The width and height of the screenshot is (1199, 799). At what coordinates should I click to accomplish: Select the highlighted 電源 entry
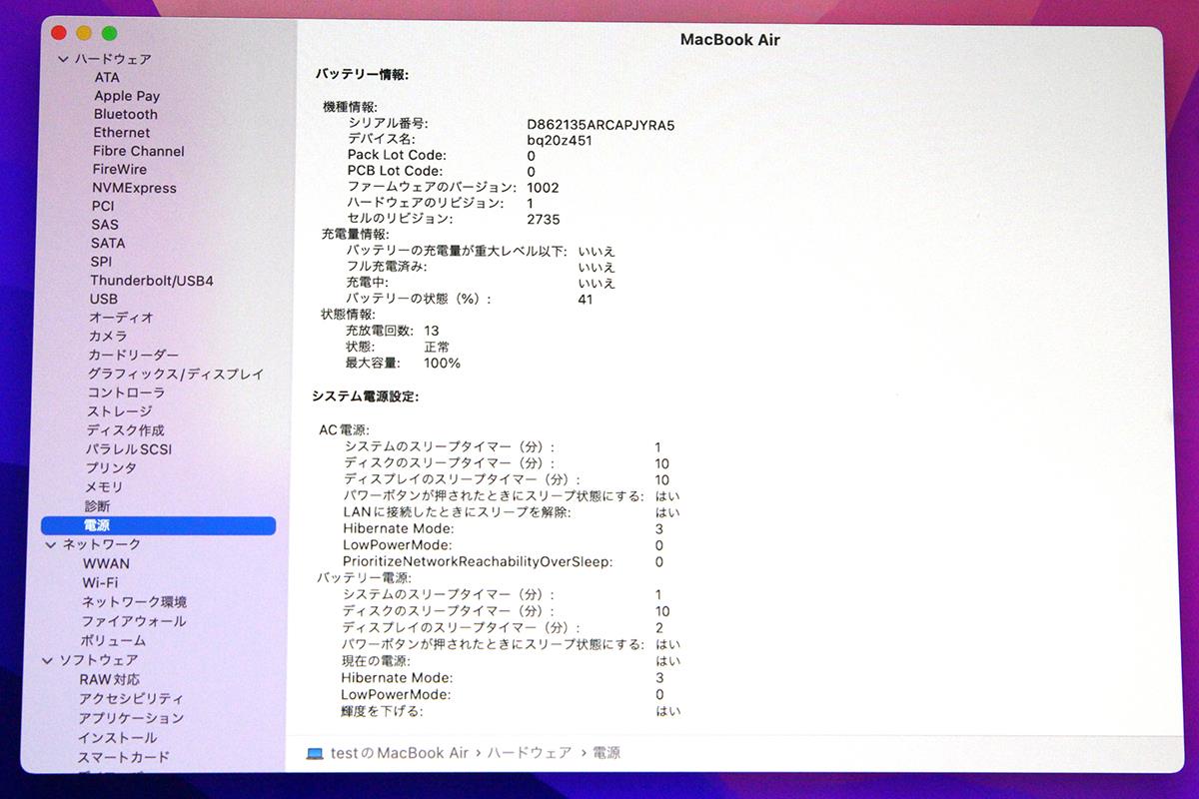pos(158,525)
